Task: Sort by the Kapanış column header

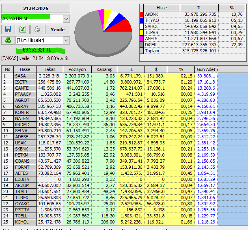Action: pos(104,69)
